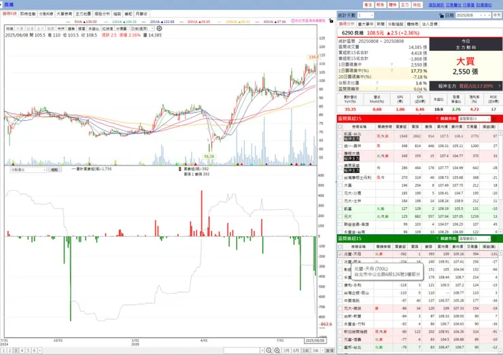Check the 大昌 row checkbox
This screenshot has height=355, width=503.
pyautogui.click(x=340, y=185)
